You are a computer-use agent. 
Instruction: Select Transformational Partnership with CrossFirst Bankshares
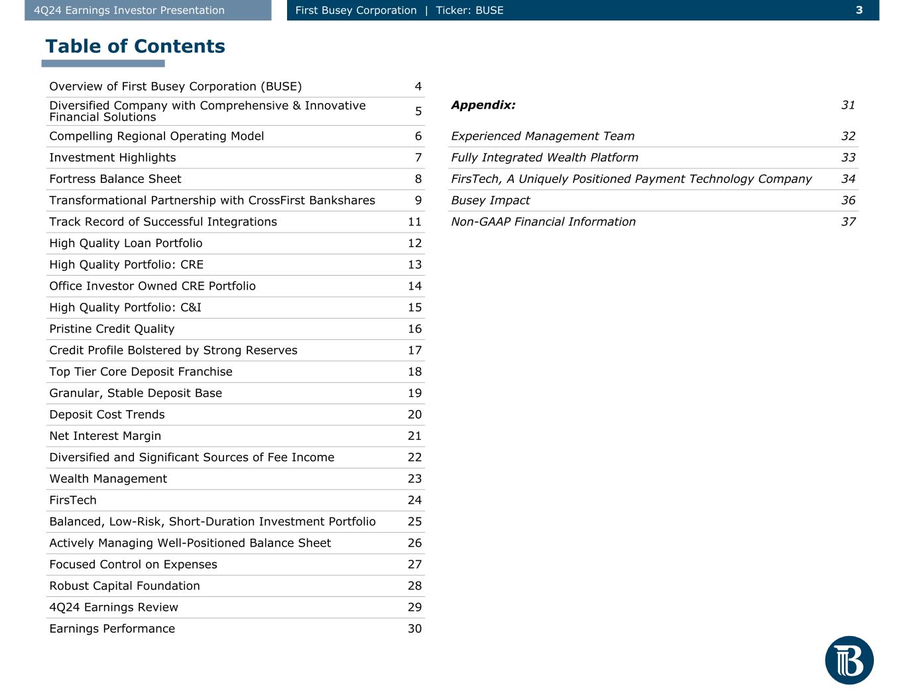pos(235,200)
